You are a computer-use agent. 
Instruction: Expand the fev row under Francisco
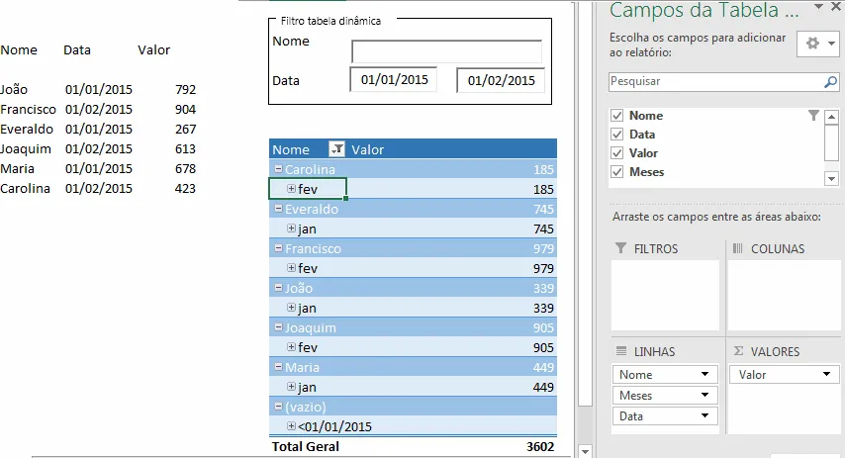coord(292,267)
